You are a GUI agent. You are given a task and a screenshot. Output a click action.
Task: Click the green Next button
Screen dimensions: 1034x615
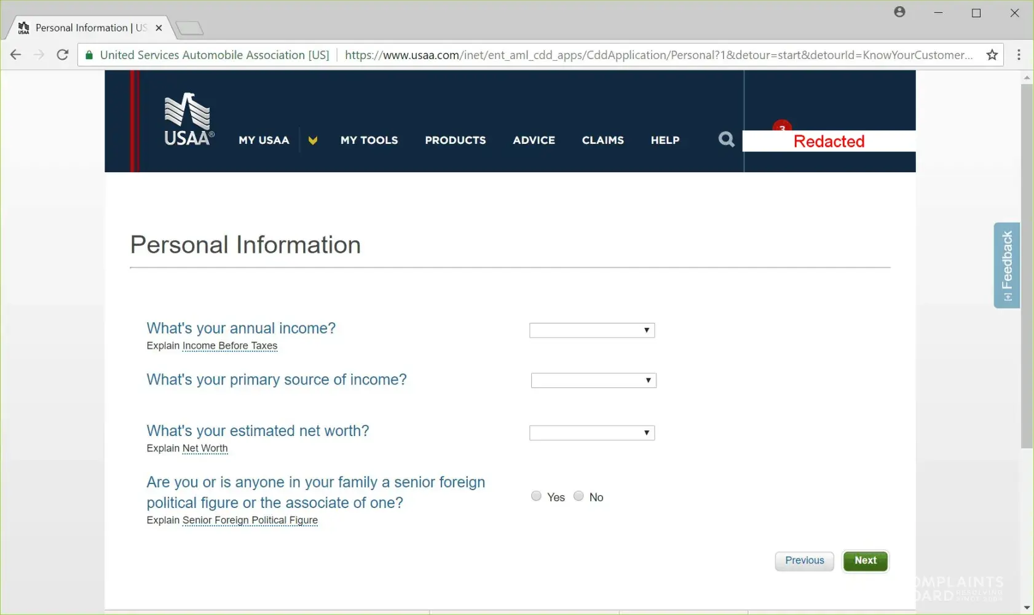point(866,561)
